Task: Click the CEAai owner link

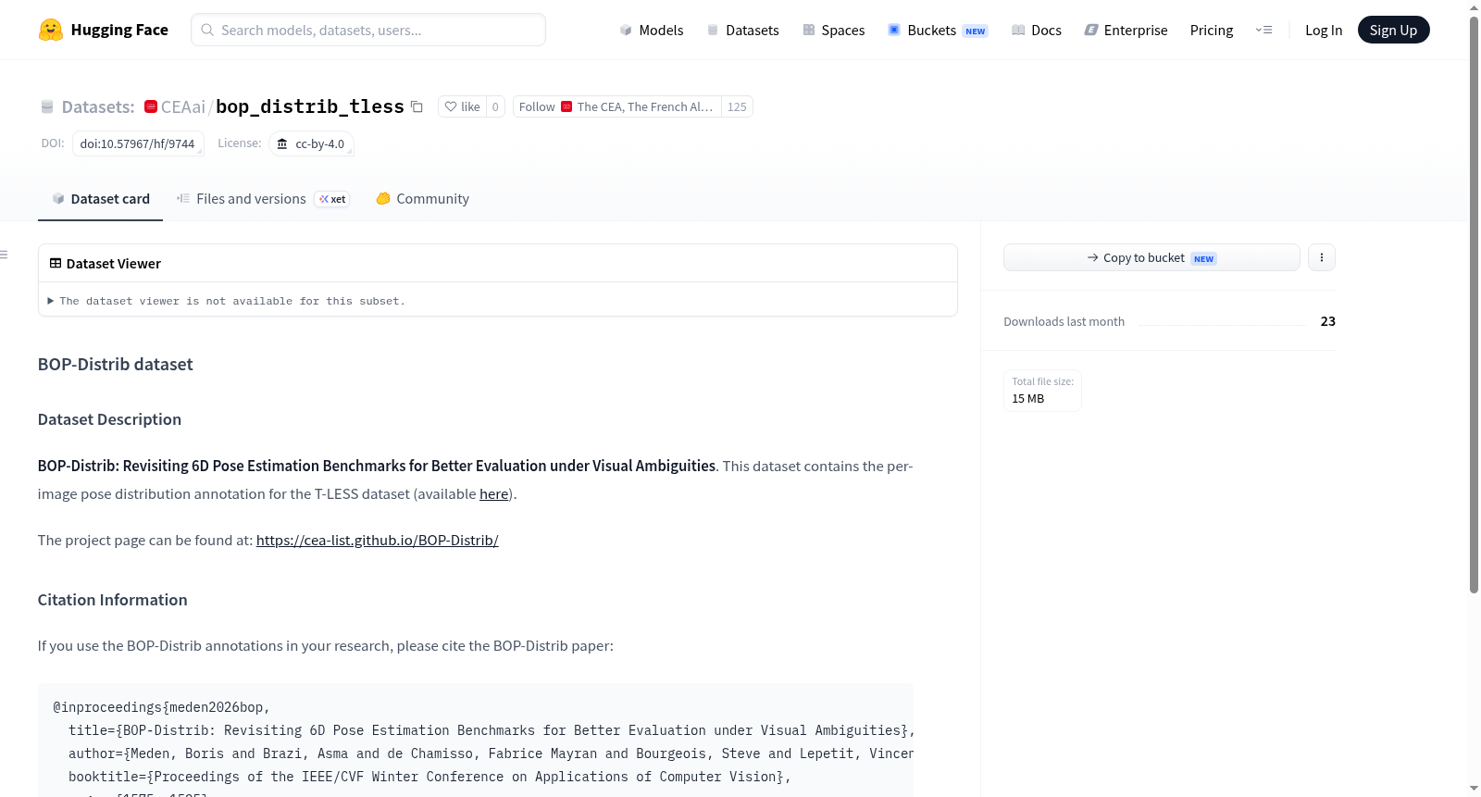Action: pos(183,106)
